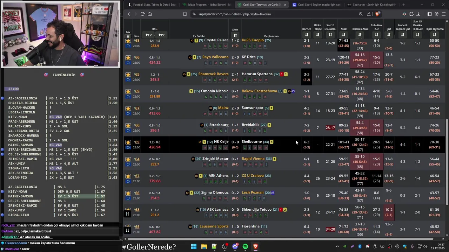449x252 pixels.
Task: Reload the inplayradar page
Action: [142, 14]
